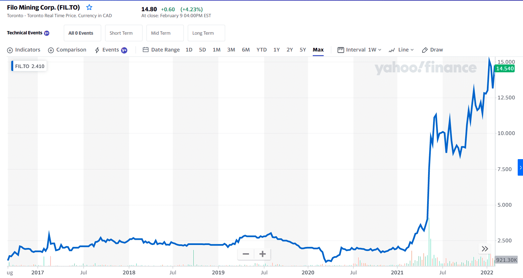The image size is (523, 278).
Task: Select the Mid Term tab
Action: pyautogui.click(x=165, y=33)
